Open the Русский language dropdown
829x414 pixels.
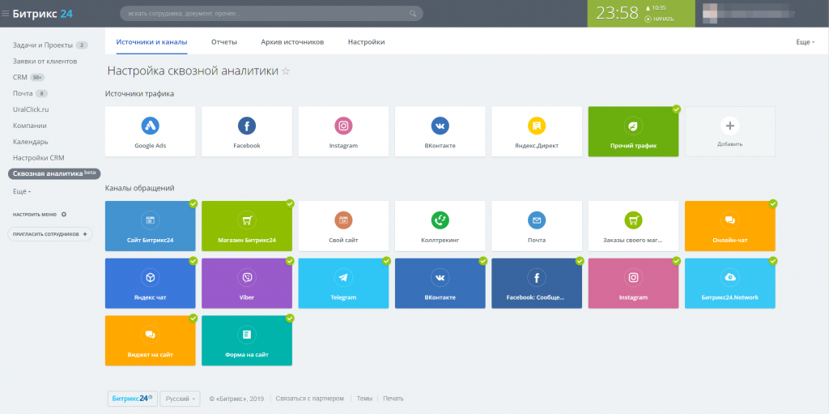(x=181, y=399)
